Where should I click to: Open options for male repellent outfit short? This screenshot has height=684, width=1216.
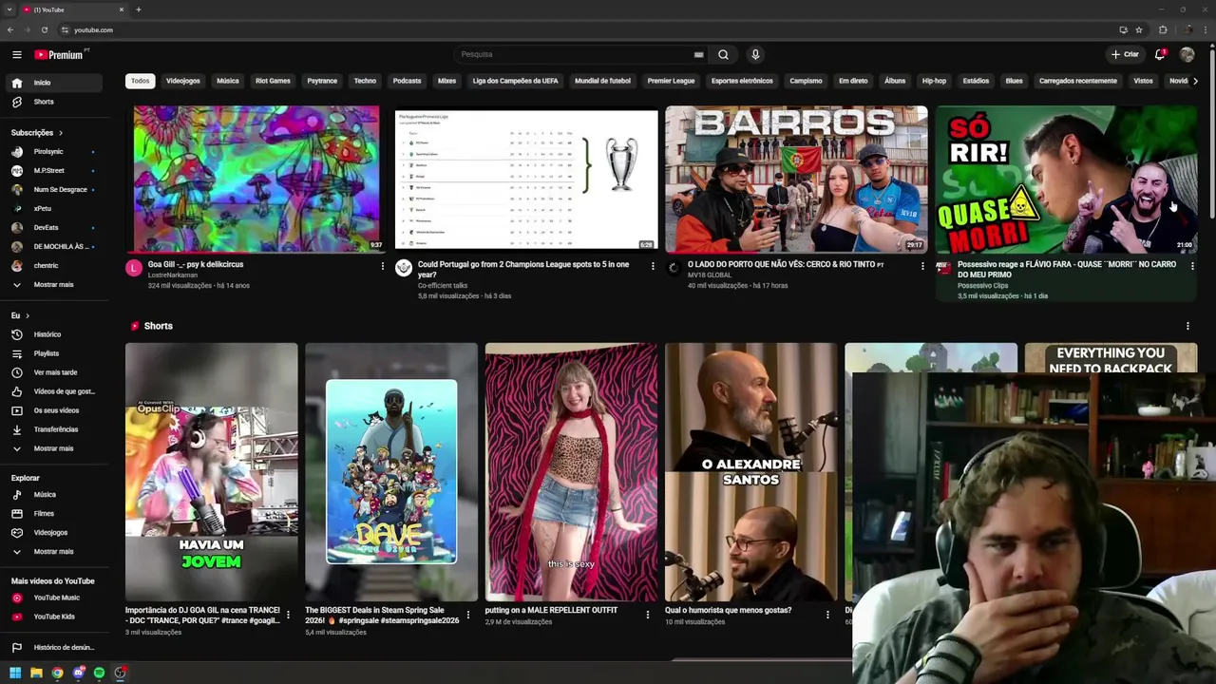coord(648,615)
